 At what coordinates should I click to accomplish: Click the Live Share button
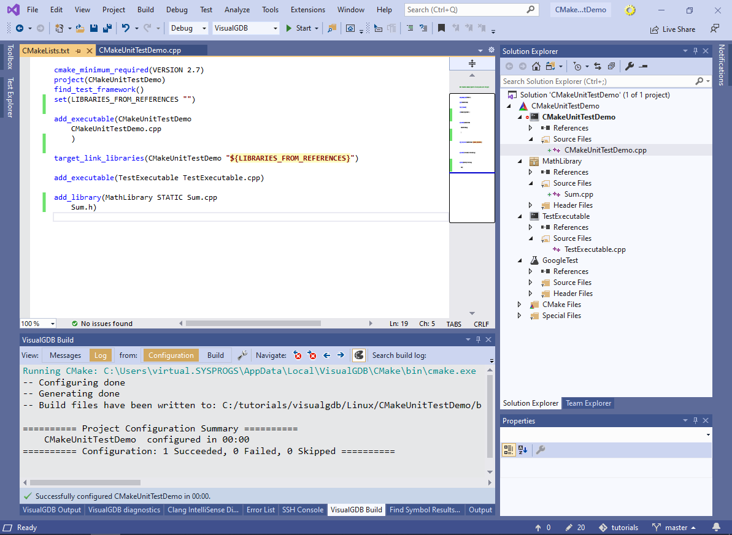(673, 29)
